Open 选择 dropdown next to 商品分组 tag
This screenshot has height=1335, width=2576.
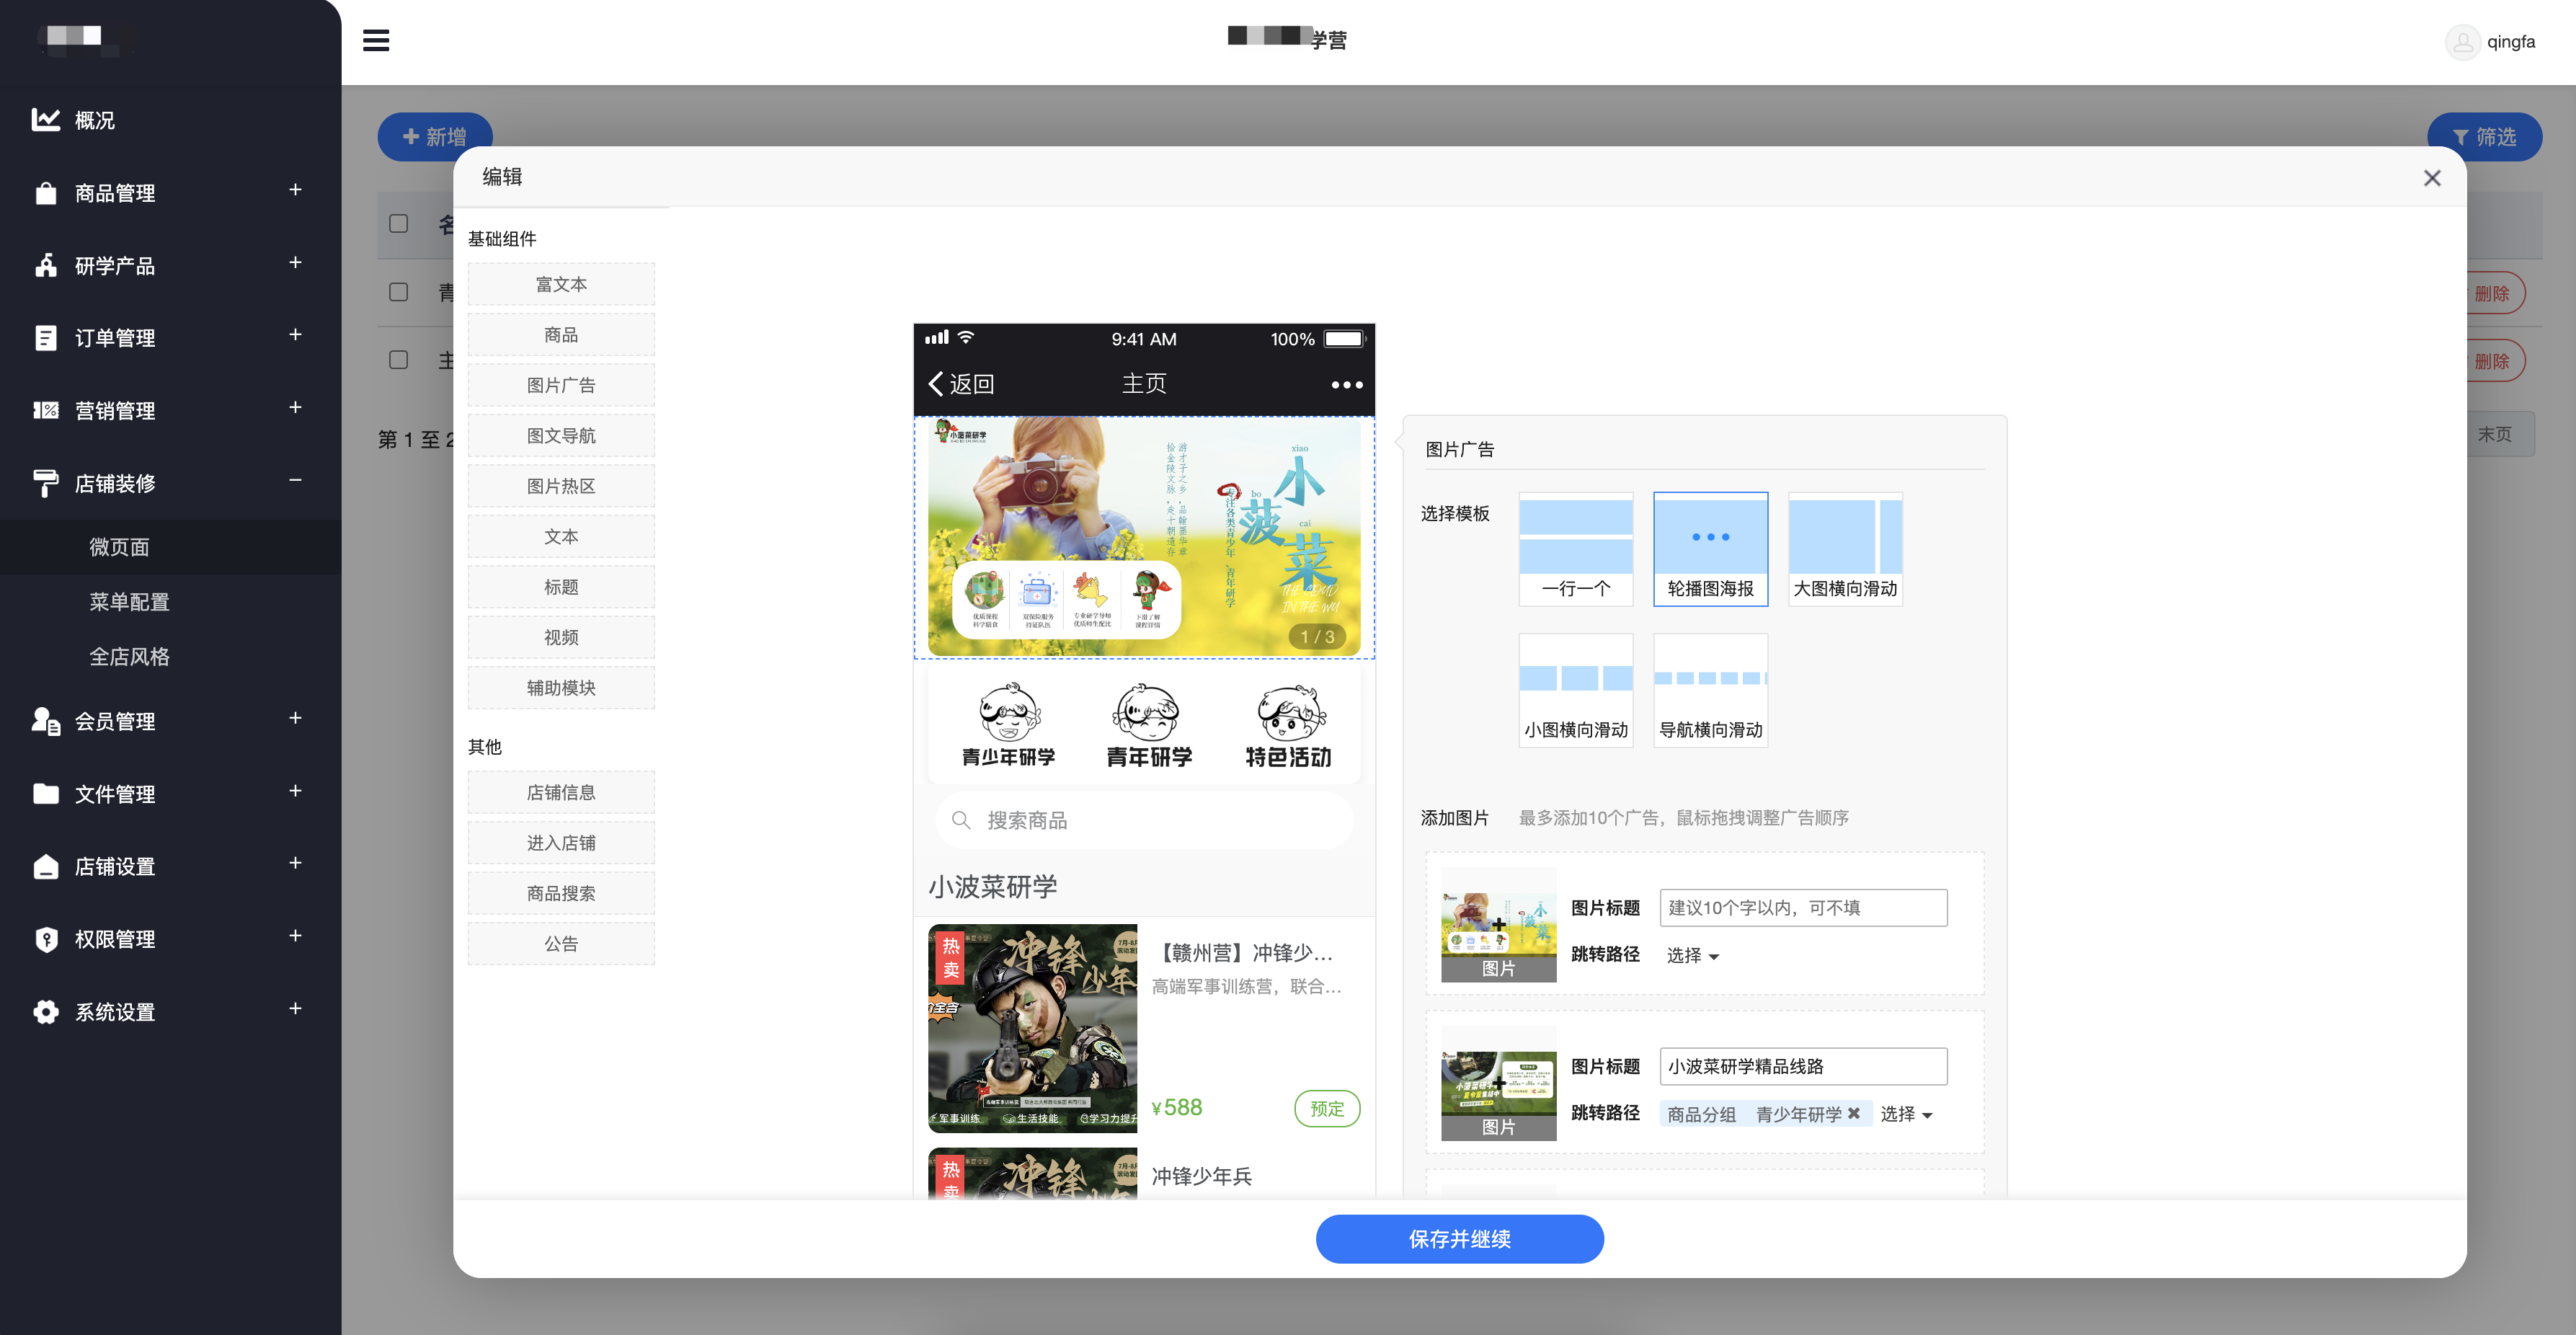click(x=1906, y=1114)
